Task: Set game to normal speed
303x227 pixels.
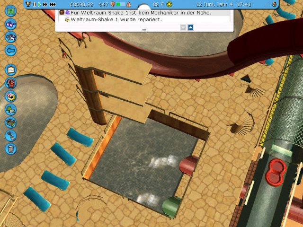Action: [x=39, y=4]
